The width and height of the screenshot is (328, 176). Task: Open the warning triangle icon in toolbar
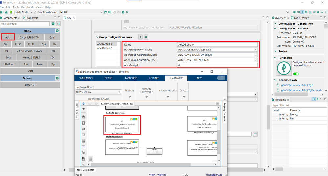tap(6, 12)
